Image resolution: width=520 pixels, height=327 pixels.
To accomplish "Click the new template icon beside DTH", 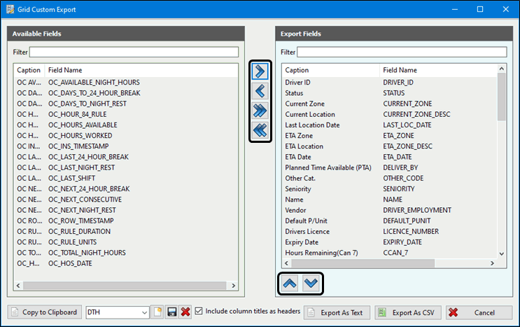I will pos(159,312).
